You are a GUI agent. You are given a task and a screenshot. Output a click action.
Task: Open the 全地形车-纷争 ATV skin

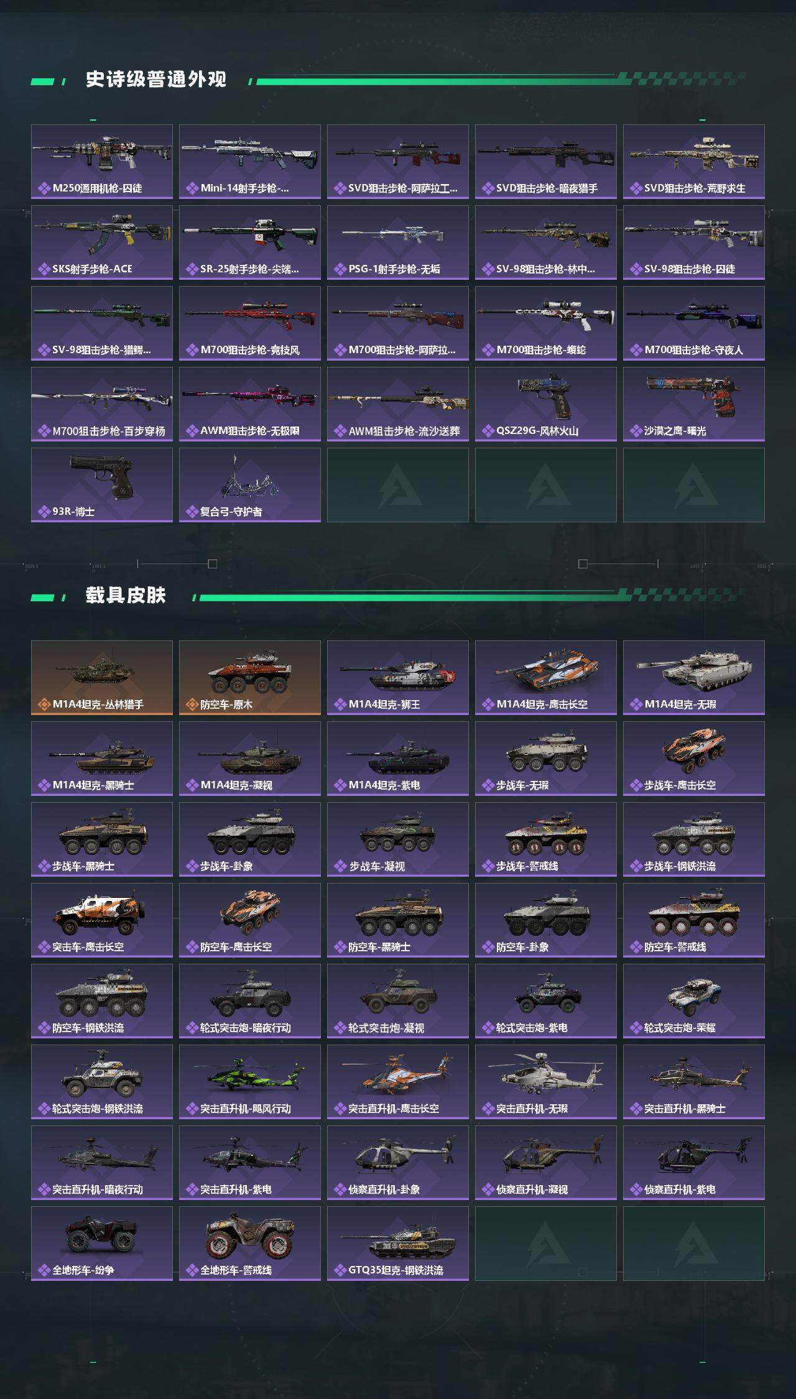[x=102, y=1244]
